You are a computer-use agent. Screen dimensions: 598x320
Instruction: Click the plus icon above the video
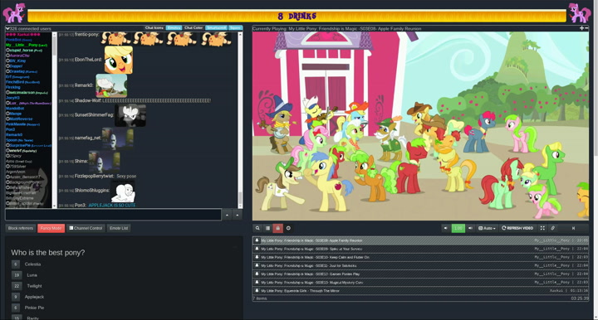coord(581,28)
